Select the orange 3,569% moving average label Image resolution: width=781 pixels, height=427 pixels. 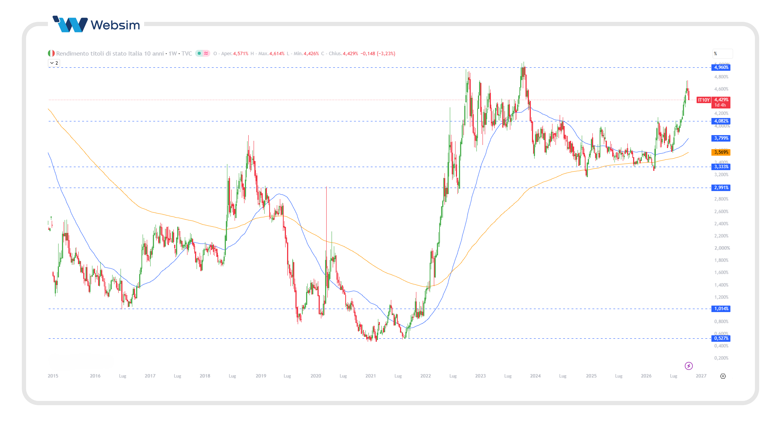(721, 152)
